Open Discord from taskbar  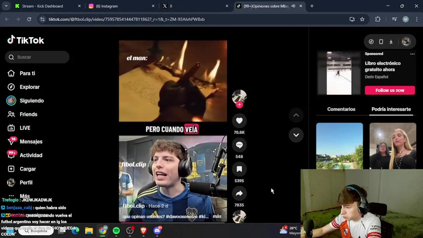158,230
